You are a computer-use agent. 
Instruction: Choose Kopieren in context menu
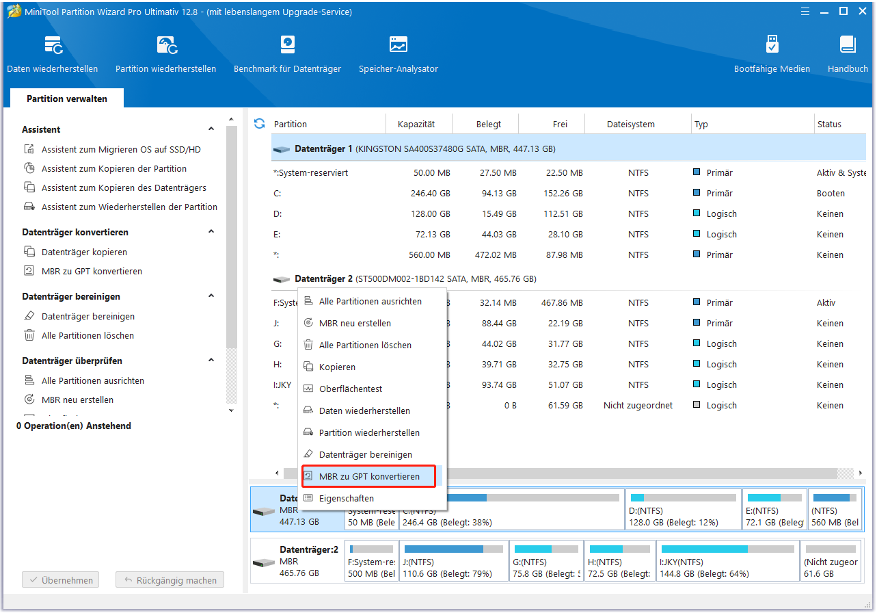tap(373, 367)
